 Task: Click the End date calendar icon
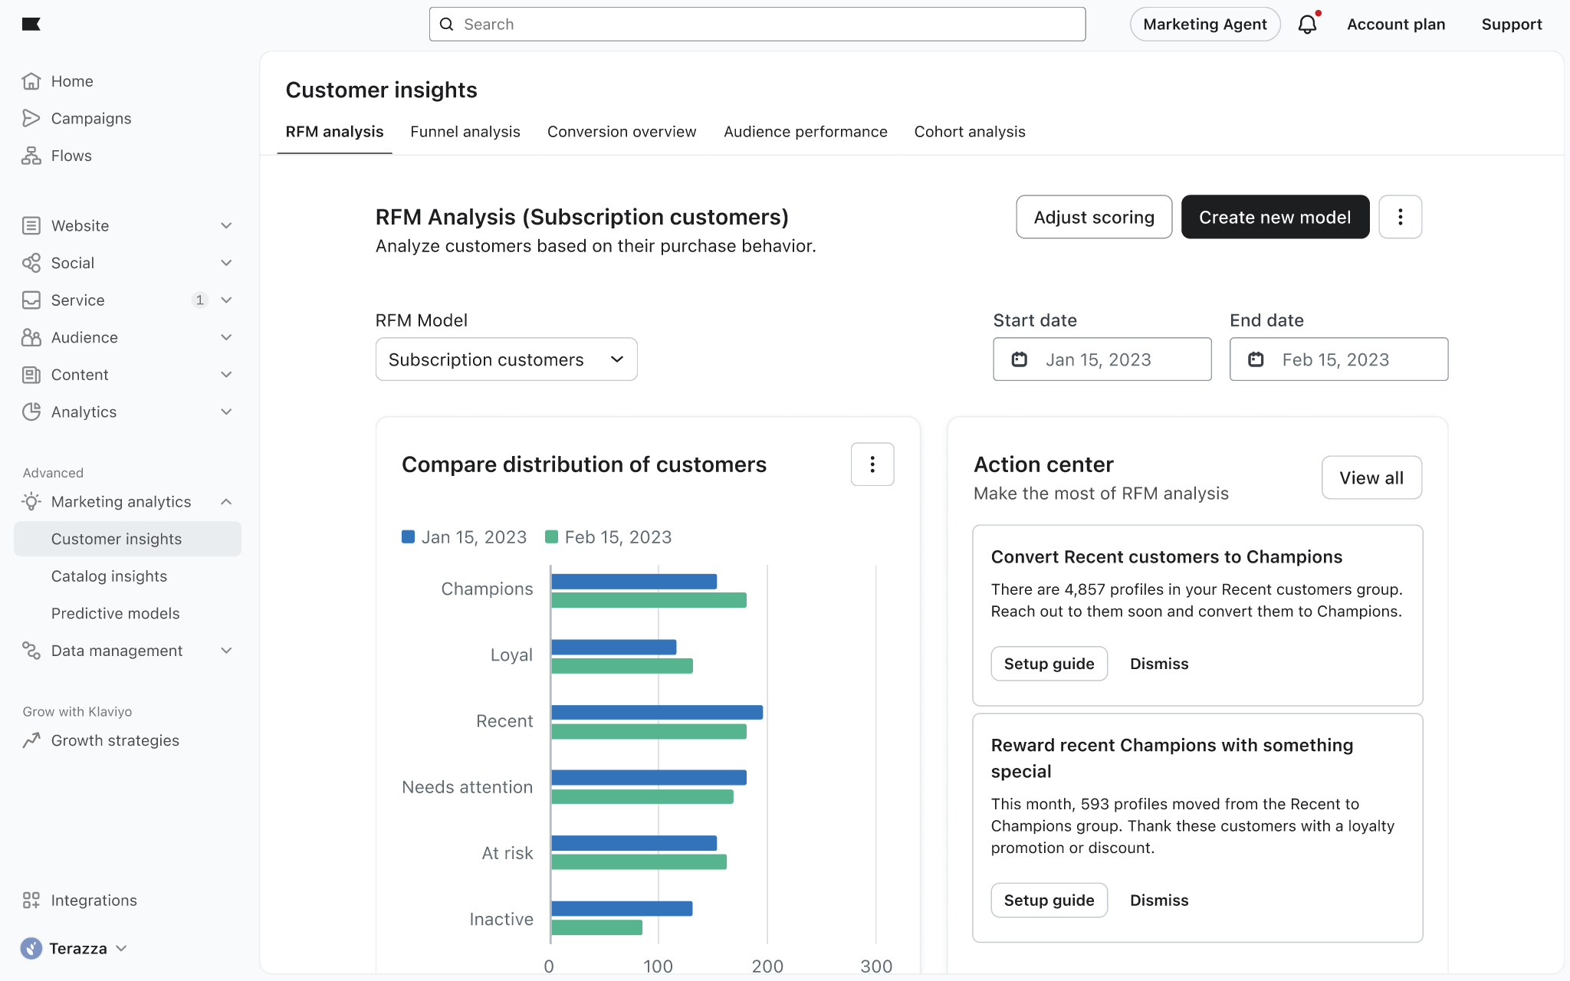pos(1256,359)
